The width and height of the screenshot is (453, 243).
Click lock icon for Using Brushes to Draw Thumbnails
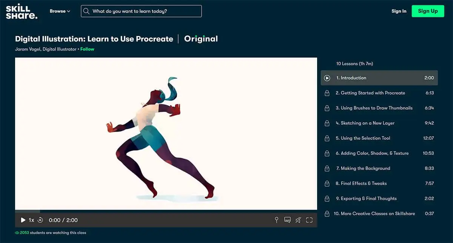pos(327,108)
